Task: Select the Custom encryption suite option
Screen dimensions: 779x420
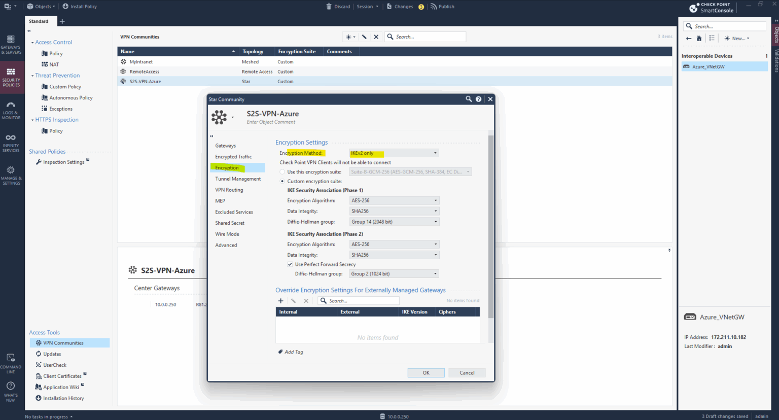Action: [282, 181]
